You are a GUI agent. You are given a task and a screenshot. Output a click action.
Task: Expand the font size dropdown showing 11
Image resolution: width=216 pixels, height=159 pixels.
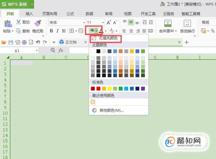pyautogui.click(x=103, y=22)
